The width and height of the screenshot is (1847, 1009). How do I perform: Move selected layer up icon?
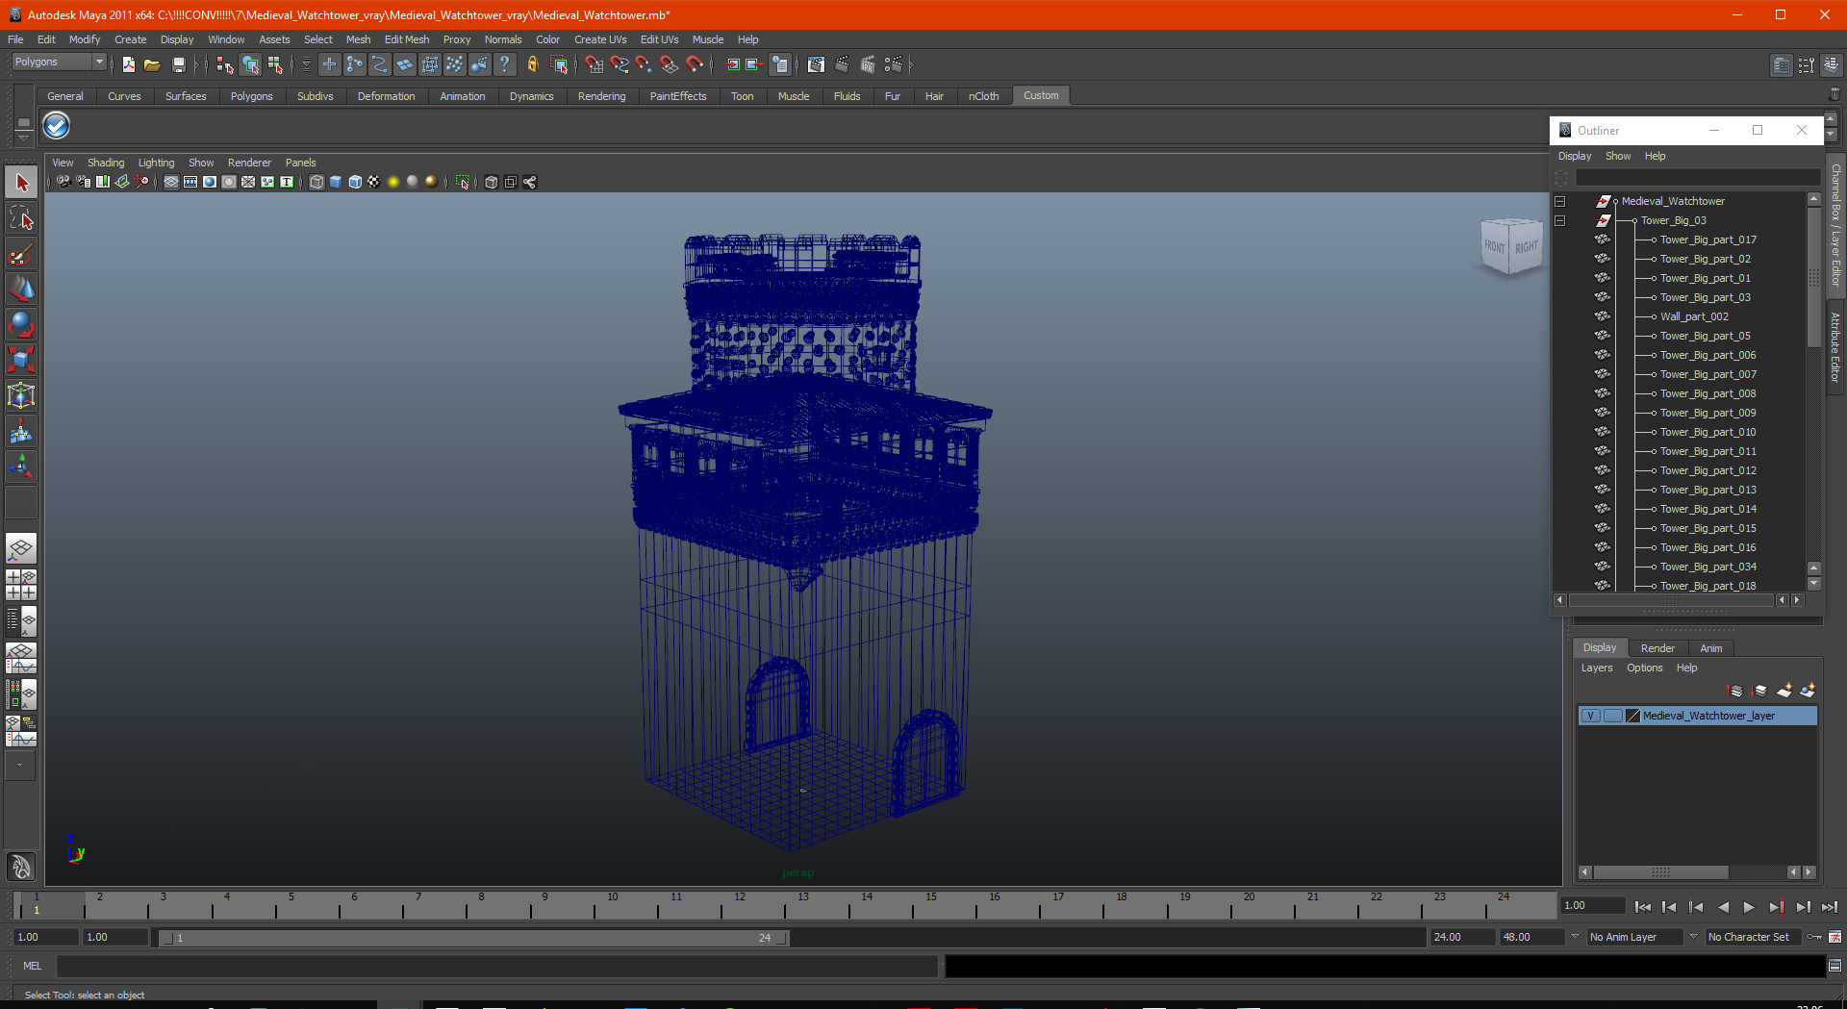coord(1735,691)
